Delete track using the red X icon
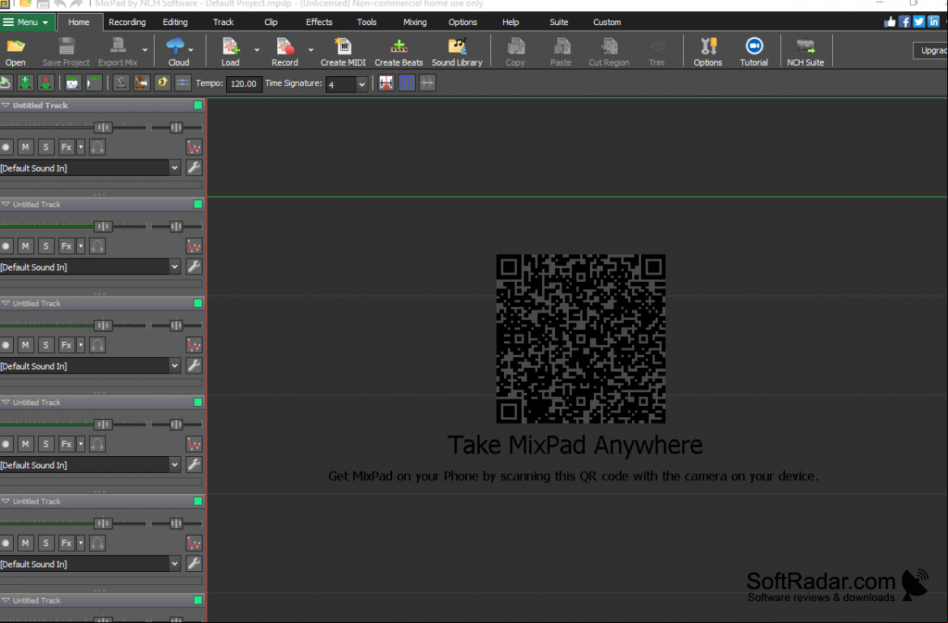The image size is (948, 623). [x=45, y=83]
